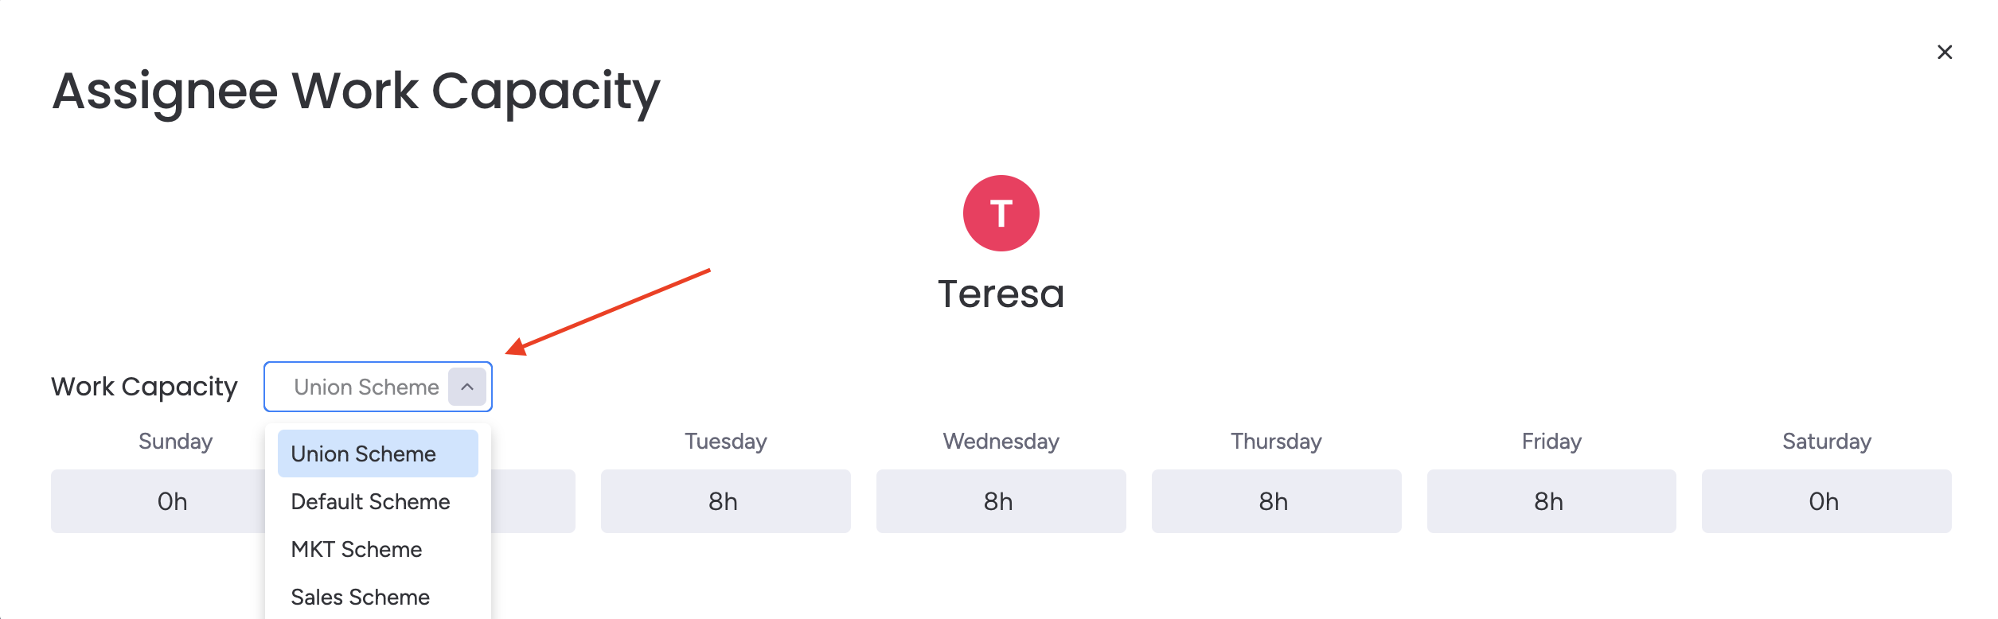Click the Thursday 8h capacity field
Screen dimensions: 1998x619
pyautogui.click(x=1275, y=501)
